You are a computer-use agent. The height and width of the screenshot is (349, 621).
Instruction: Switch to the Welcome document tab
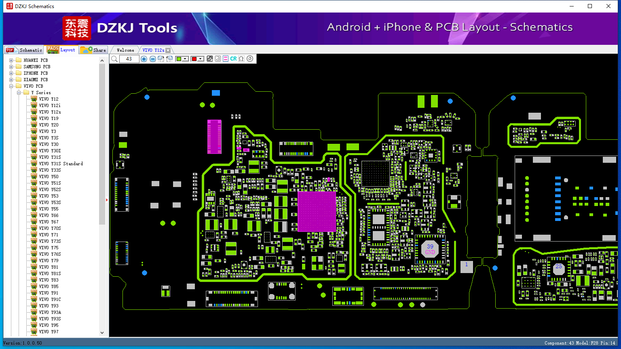click(125, 50)
